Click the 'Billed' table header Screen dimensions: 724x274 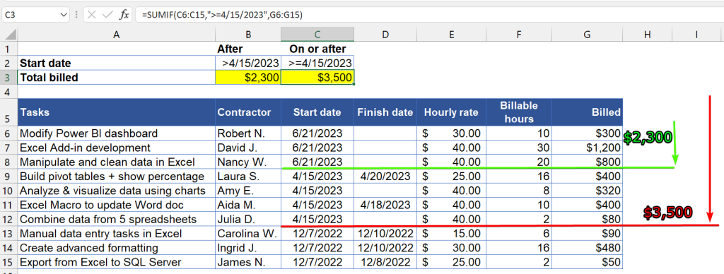click(x=587, y=112)
